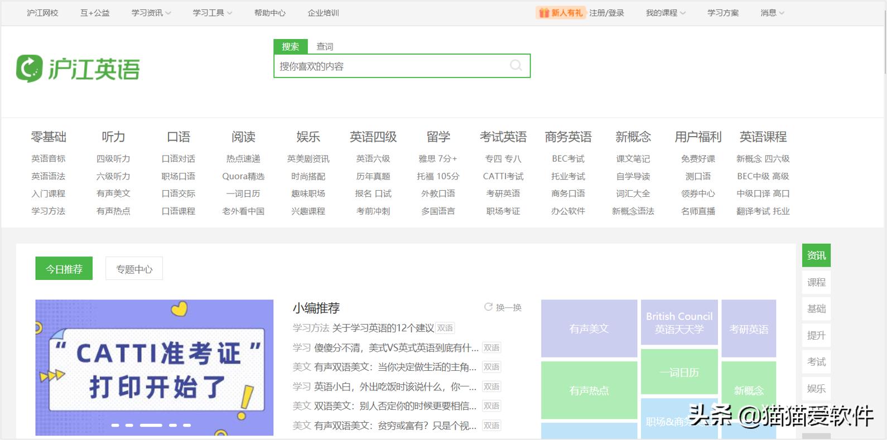This screenshot has width=887, height=440.
Task: Open the 商务英语 category heading
Action: pyautogui.click(x=568, y=137)
